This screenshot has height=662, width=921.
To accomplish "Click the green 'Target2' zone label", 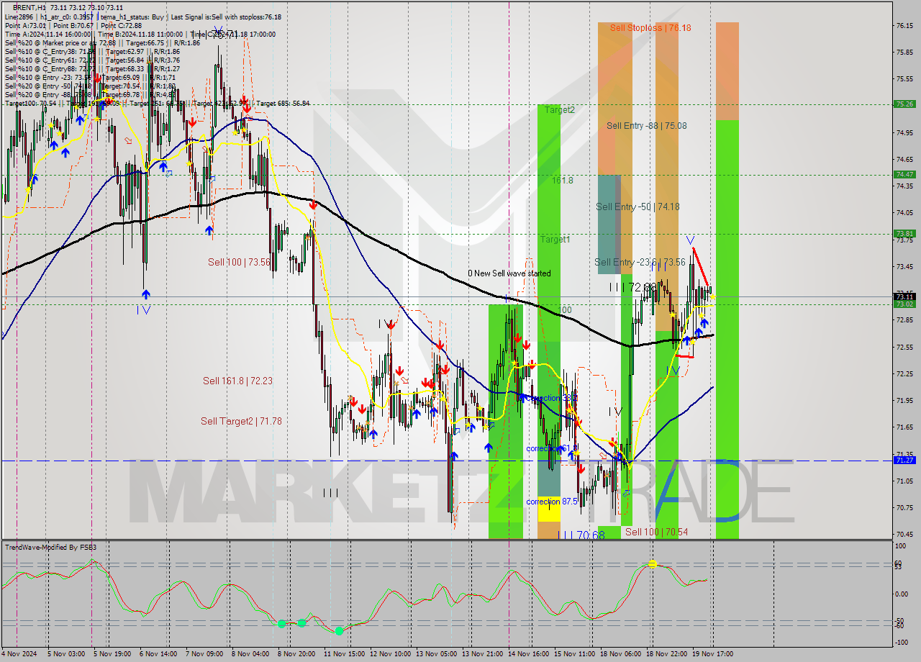I will tap(559, 110).
